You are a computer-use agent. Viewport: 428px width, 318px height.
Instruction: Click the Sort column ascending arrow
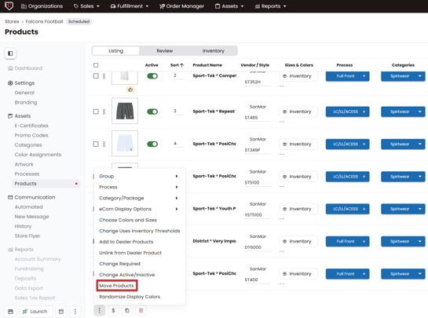(x=181, y=65)
